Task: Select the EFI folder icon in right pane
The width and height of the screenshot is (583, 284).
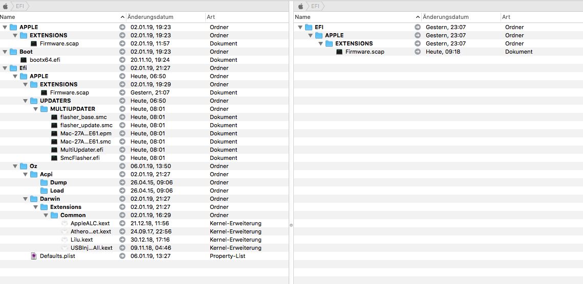Action: click(x=309, y=27)
